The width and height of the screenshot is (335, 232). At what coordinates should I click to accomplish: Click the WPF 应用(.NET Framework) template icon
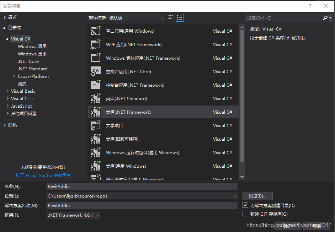click(x=96, y=44)
